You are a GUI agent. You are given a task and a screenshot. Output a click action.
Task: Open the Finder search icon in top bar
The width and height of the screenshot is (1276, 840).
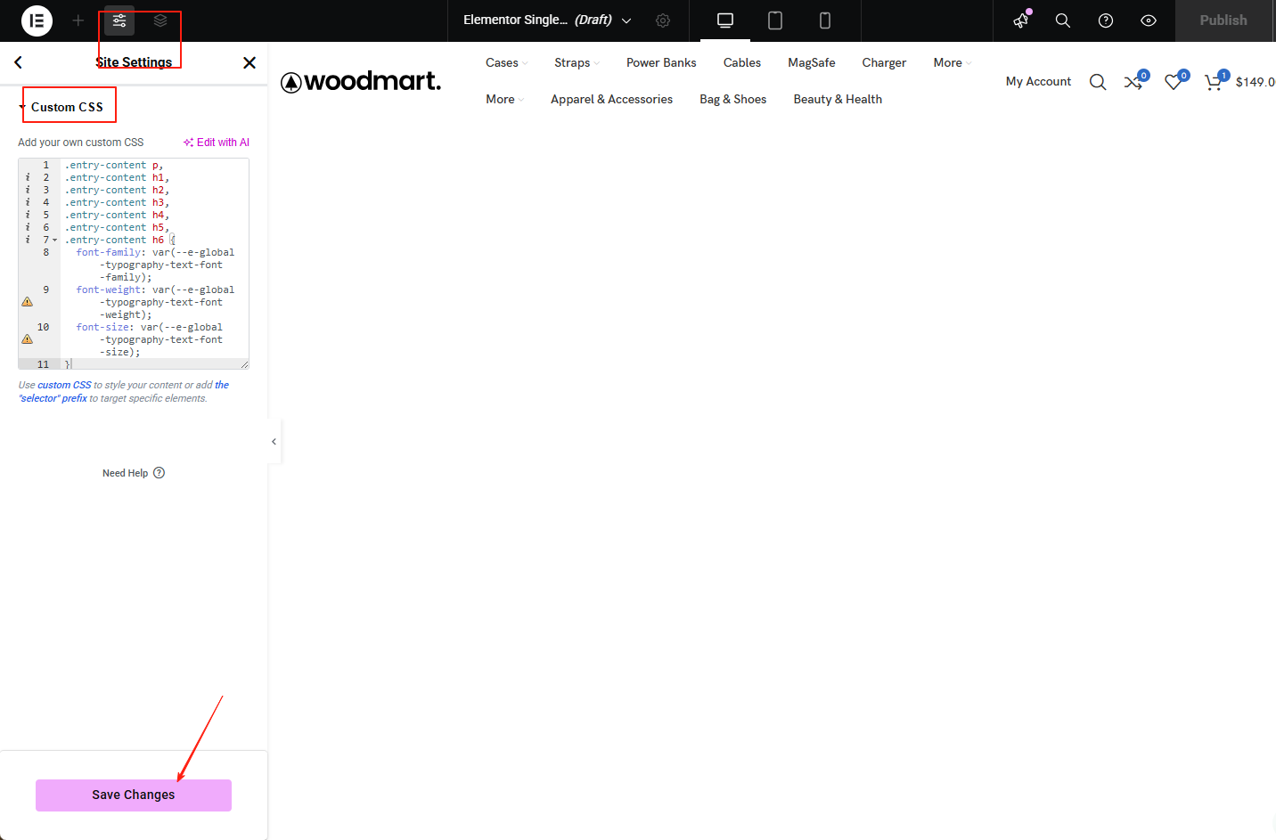pos(1063,20)
